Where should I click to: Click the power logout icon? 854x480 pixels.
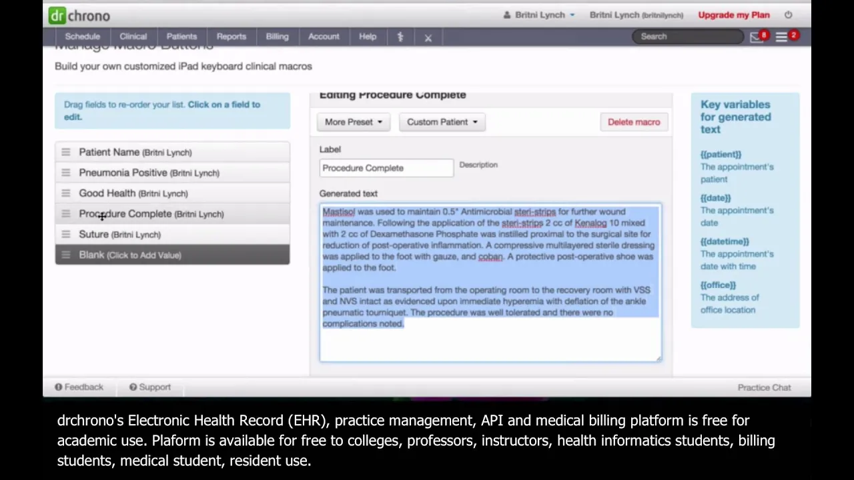(789, 15)
